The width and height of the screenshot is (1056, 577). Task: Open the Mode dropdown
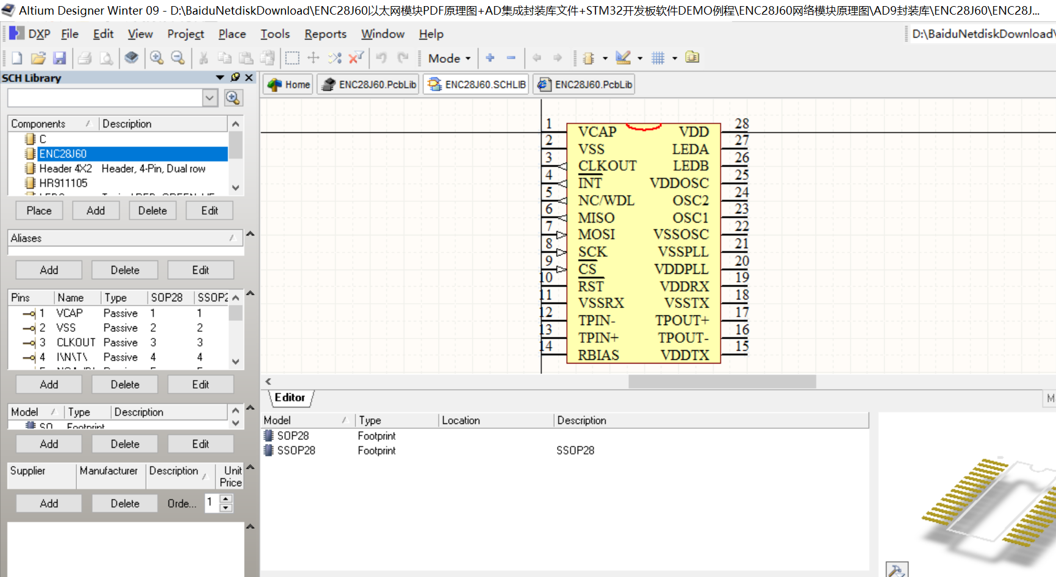[450, 59]
